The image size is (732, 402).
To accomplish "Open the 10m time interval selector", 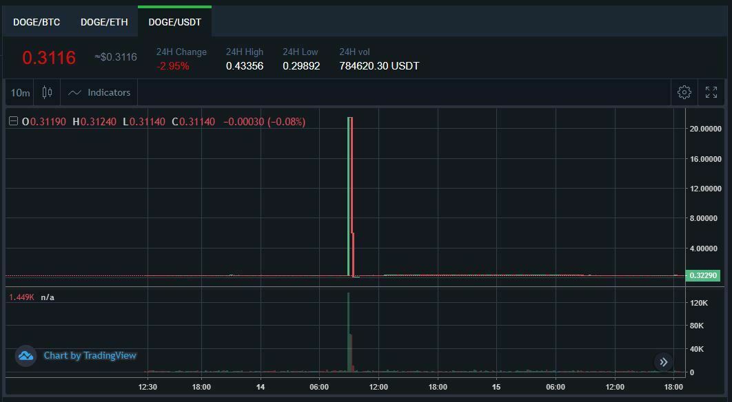I will tap(21, 92).
